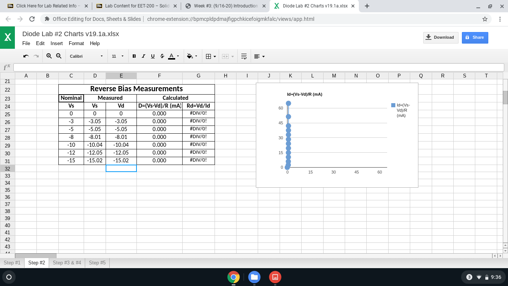The width and height of the screenshot is (508, 286).
Task: Undo the last edit
Action: pyautogui.click(x=26, y=56)
